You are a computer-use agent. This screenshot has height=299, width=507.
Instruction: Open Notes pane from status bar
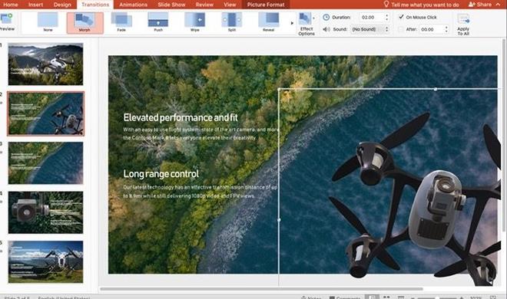click(x=311, y=297)
